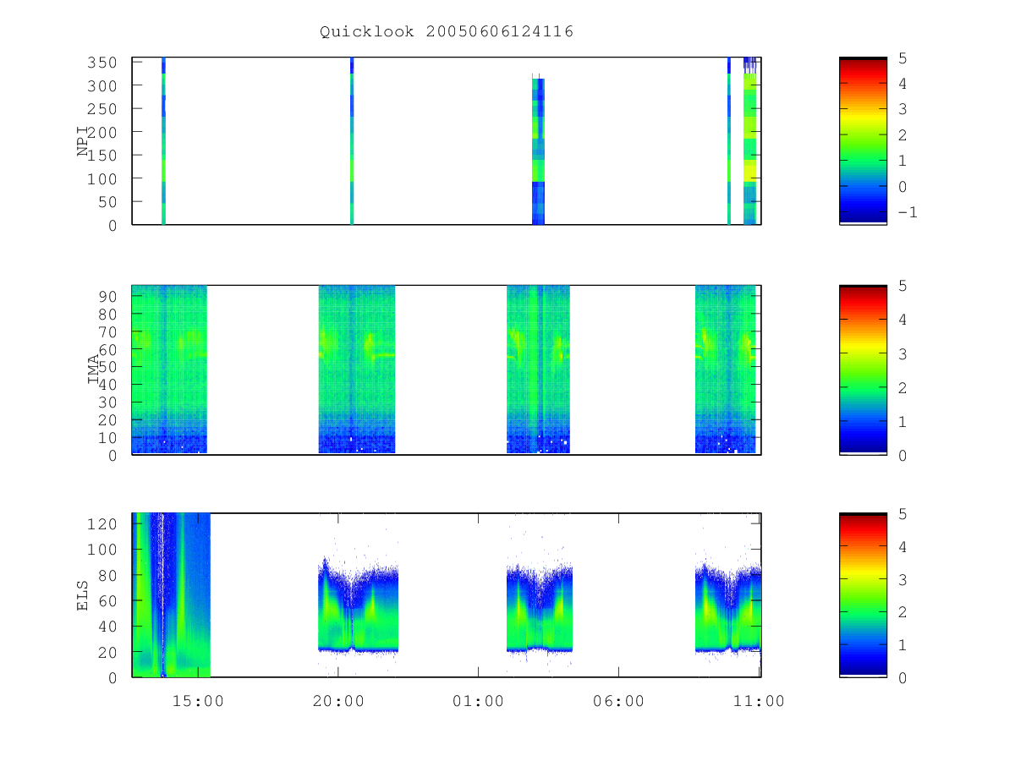The height and width of the screenshot is (761, 1015).
Task: Click the IMA data block near 20:00
Action: [357, 370]
